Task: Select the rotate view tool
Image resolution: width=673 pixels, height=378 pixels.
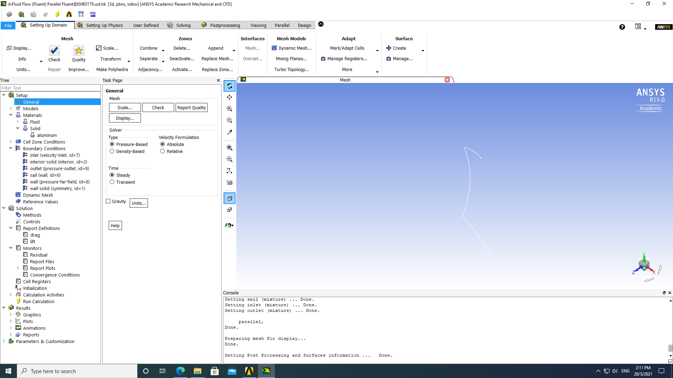Action: [x=230, y=86]
